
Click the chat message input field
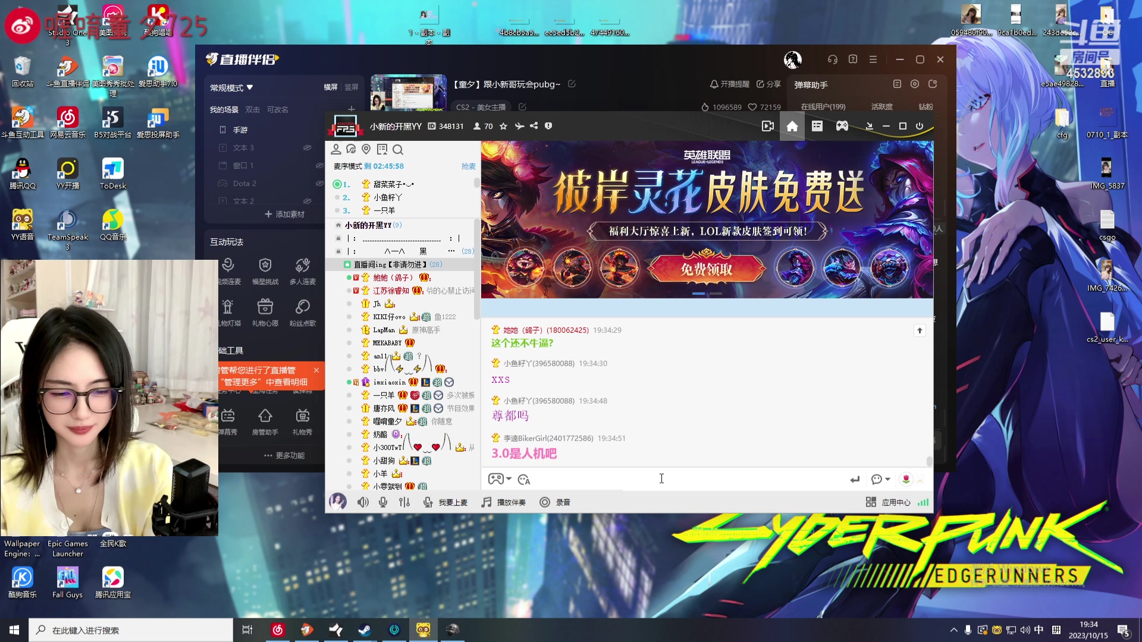[x=690, y=479]
